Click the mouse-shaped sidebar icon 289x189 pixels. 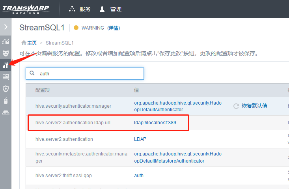coord(6,101)
